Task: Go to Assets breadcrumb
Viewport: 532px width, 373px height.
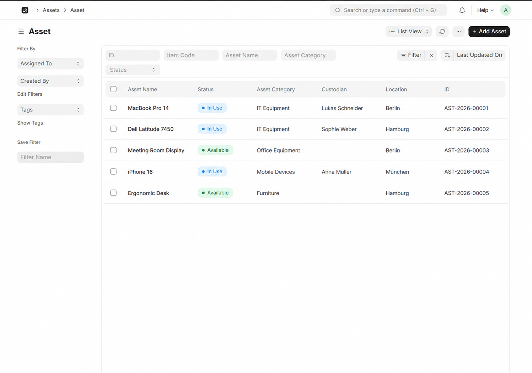Action: coord(51,10)
